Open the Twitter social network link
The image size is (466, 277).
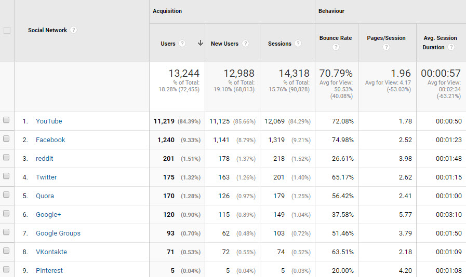pyautogui.click(x=46, y=177)
